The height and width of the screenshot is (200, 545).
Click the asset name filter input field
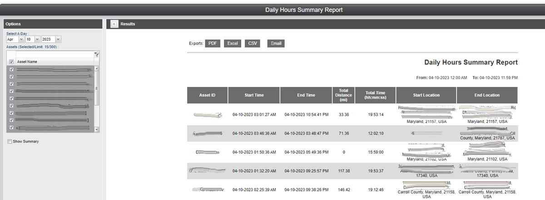click(50, 54)
